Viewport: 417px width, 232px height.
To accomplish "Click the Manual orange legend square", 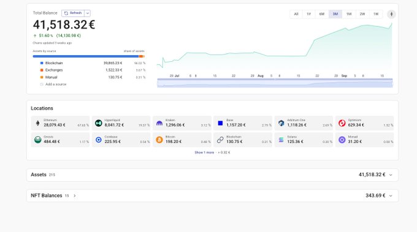I will [x=42, y=77].
